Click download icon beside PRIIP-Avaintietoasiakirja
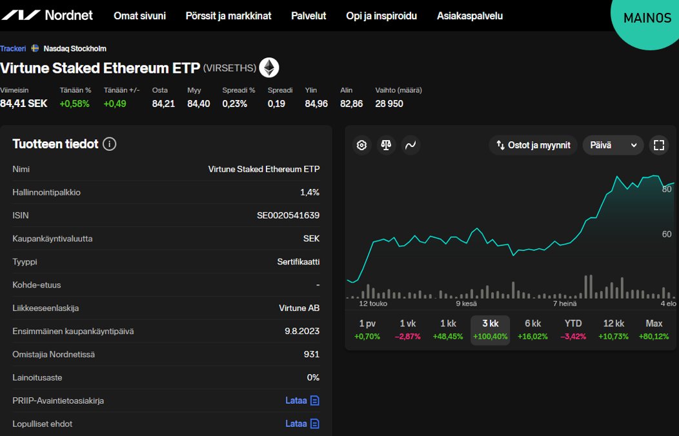679x436 pixels. [314, 400]
